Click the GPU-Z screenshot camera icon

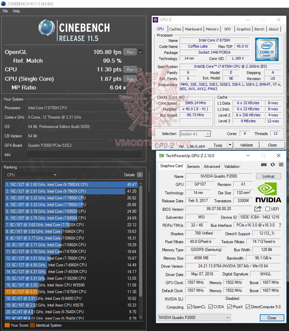(263, 164)
